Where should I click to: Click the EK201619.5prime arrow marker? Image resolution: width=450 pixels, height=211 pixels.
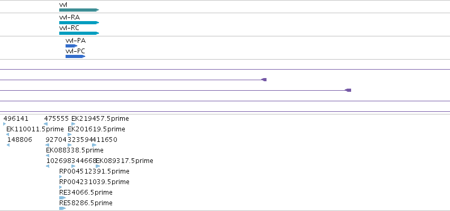(x=69, y=135)
